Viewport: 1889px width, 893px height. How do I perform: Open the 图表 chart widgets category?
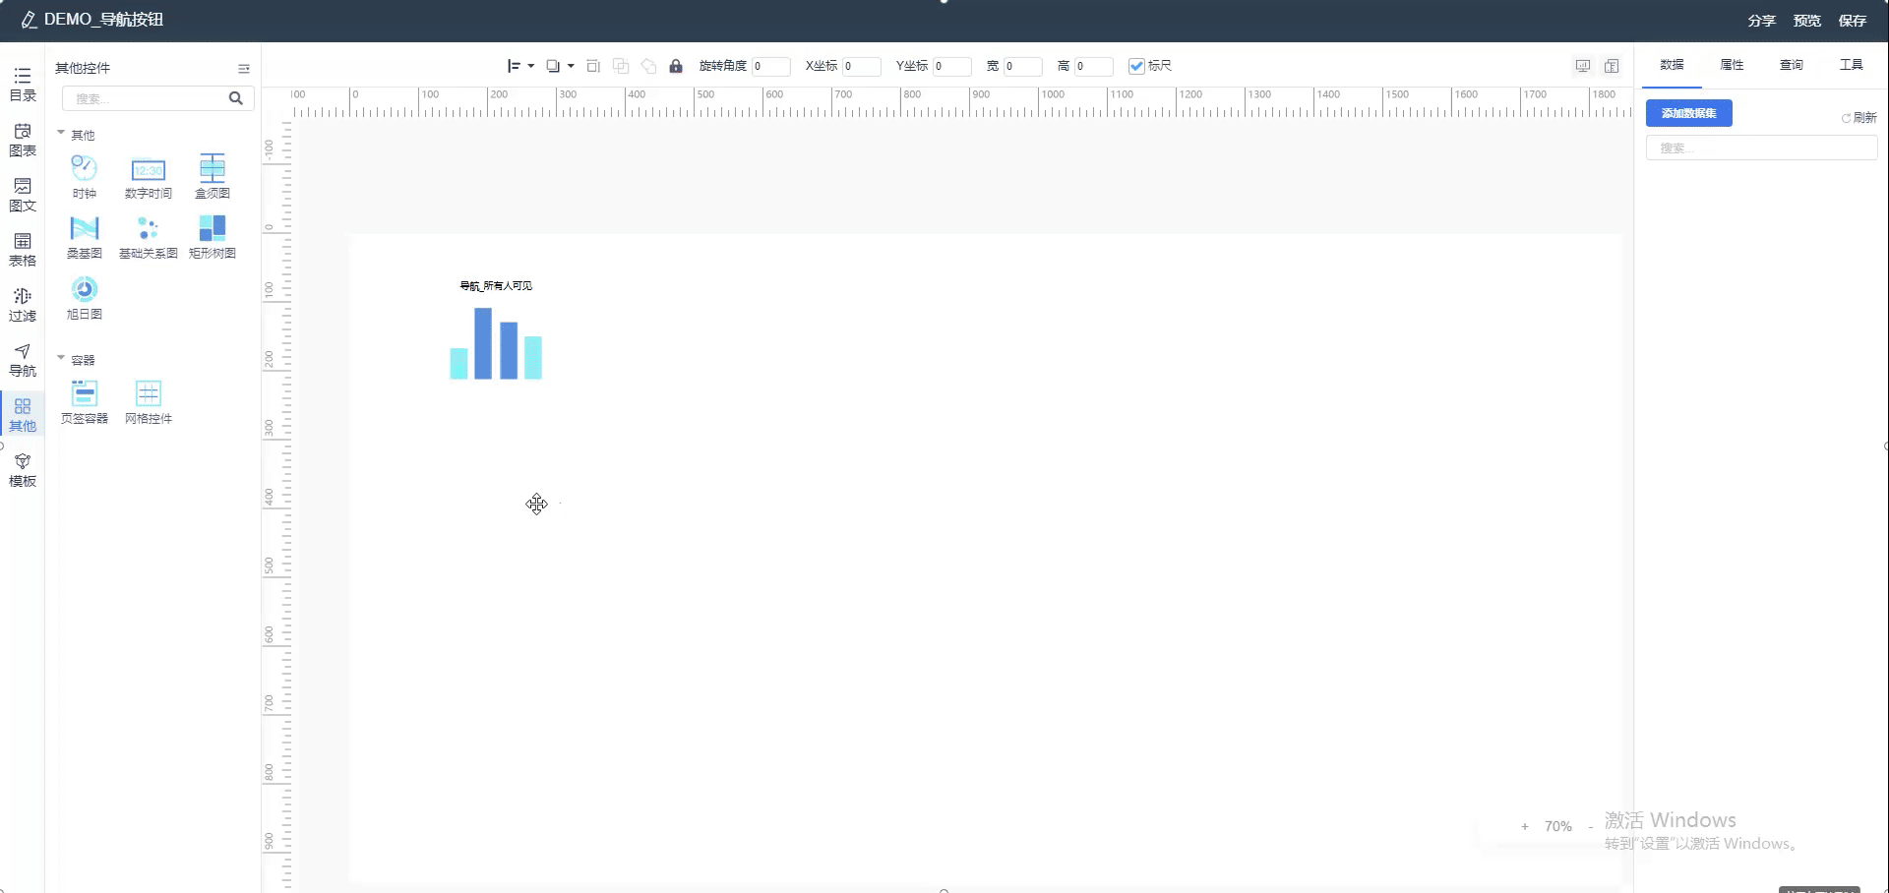click(x=22, y=140)
